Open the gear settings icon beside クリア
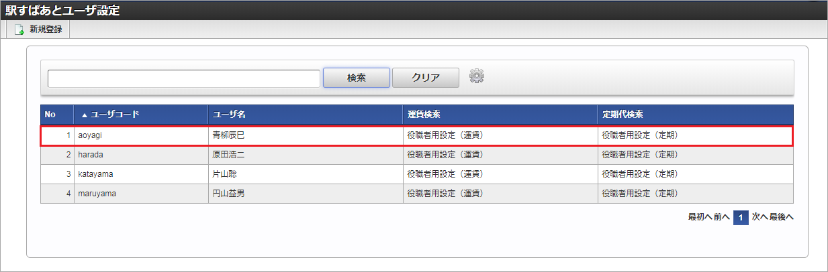 [x=477, y=76]
